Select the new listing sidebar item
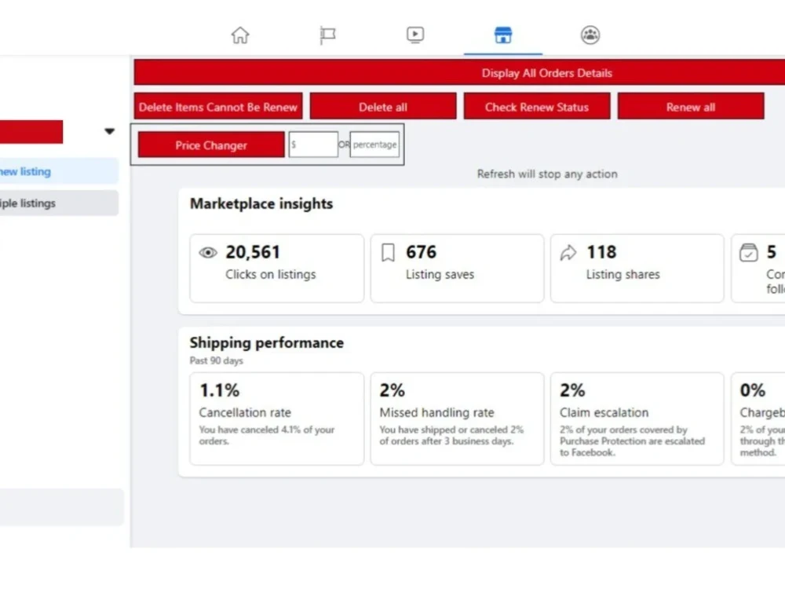This screenshot has height=589, width=785. (59, 171)
